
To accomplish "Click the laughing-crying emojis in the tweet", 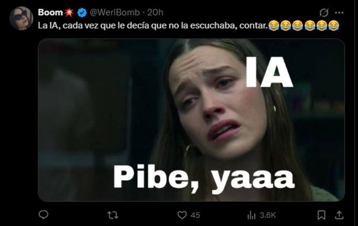I will tap(304, 26).
